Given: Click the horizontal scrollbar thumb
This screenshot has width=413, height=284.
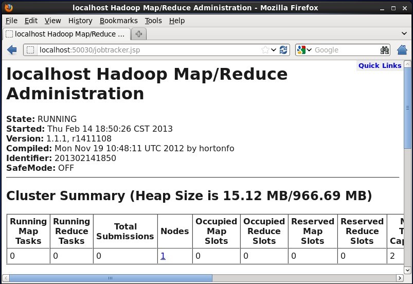Looking at the screenshot, I should [x=111, y=278].
